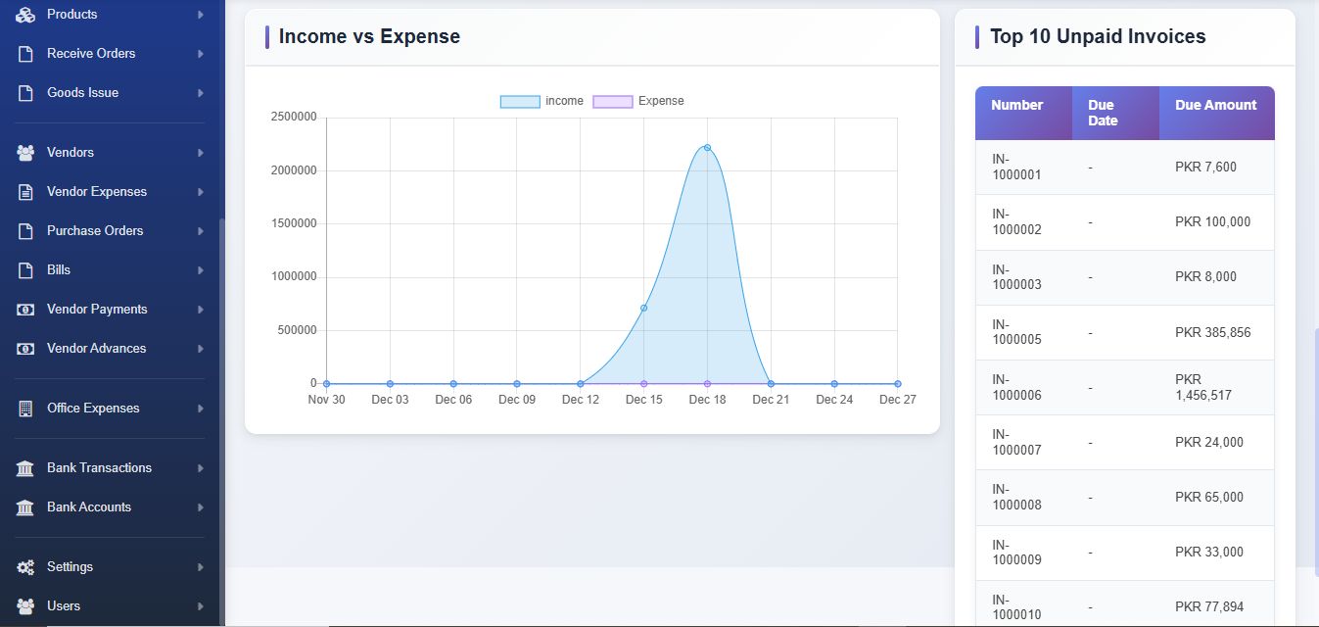
Task: Click the Bank Transactions bank icon
Action: pyautogui.click(x=25, y=468)
